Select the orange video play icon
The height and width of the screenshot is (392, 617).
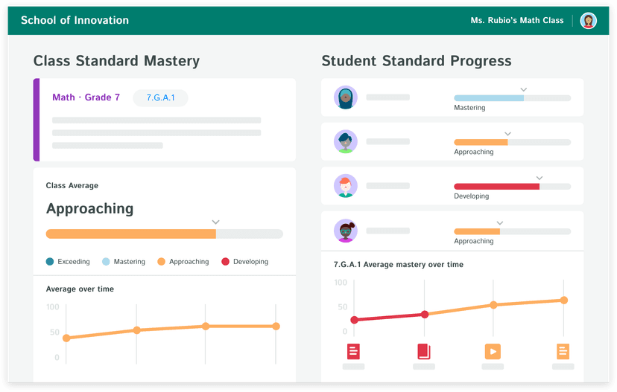493,351
